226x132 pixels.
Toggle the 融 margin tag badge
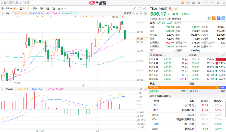[171, 8]
